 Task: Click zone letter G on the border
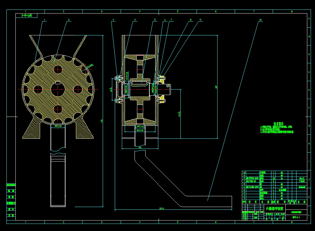click(309, 126)
